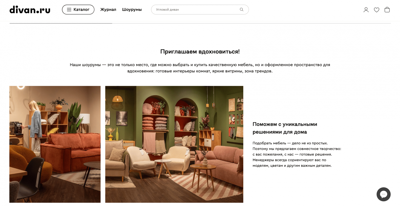Click the hamburger icon in Каталог
Screen dimensions: 400x206
pyautogui.click(x=69, y=9)
